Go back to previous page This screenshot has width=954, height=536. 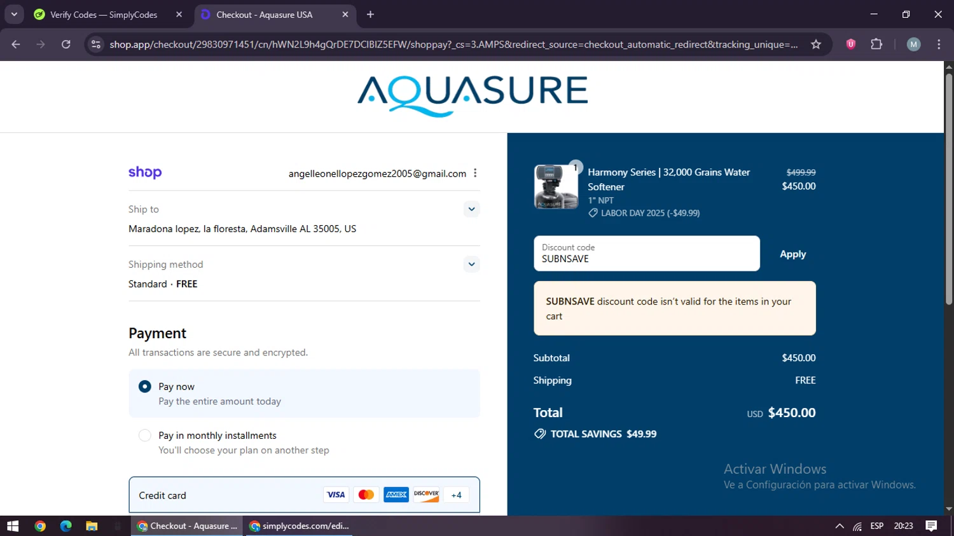pos(16,45)
